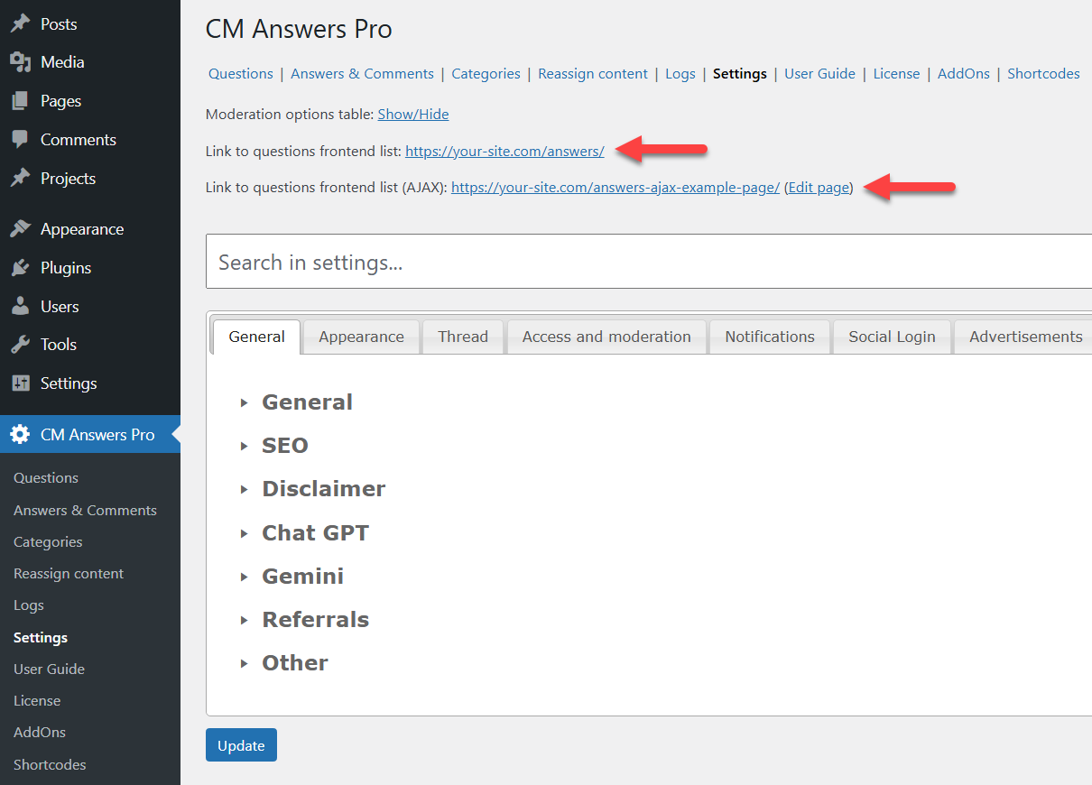
Task: Open License in sidebar submenu
Action: [37, 701]
